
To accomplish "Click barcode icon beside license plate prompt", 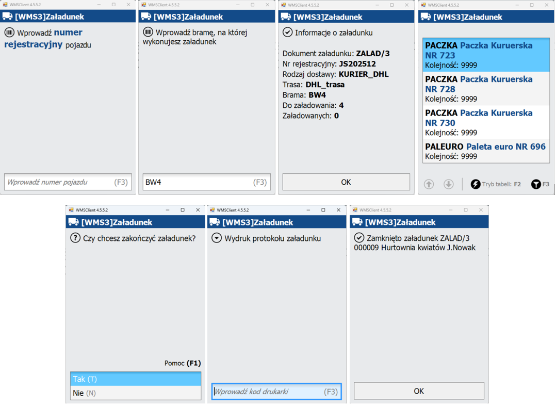I will (9, 33).
